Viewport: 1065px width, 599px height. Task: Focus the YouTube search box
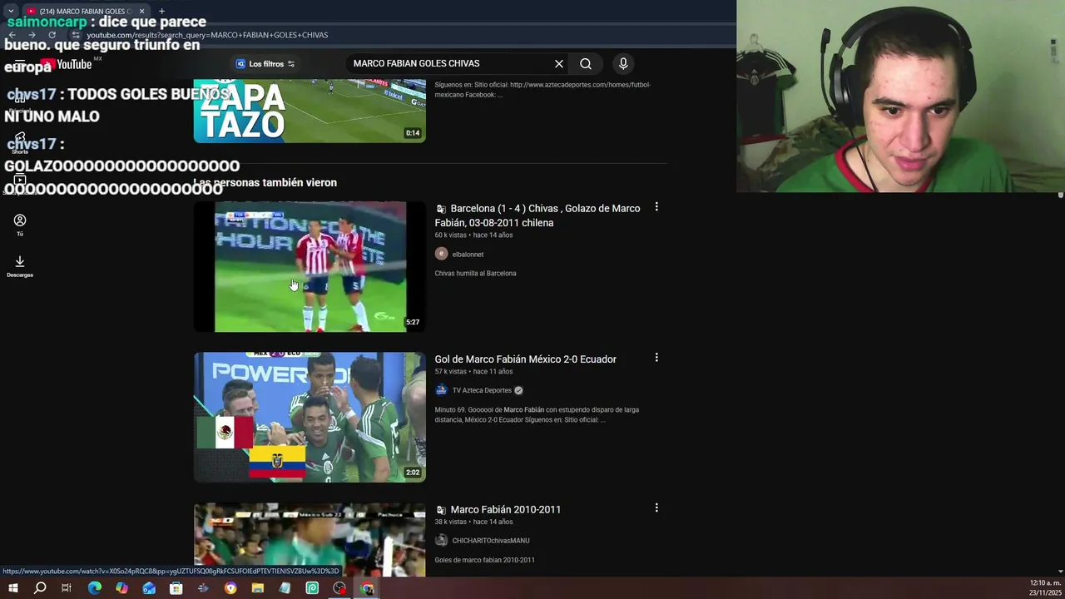pyautogui.click(x=449, y=63)
